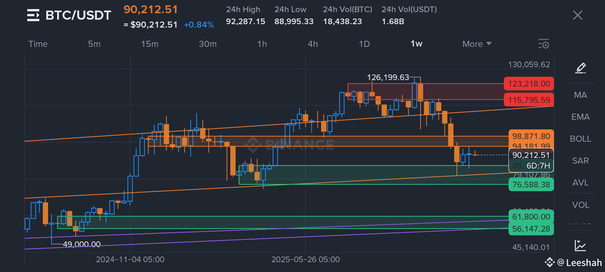Toggle the VOL volume indicator

coord(580,205)
